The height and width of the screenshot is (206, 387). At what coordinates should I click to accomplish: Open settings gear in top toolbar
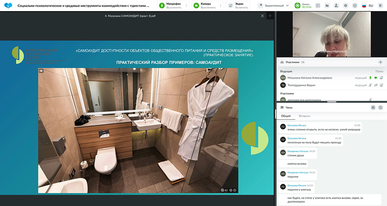(x=355, y=6)
